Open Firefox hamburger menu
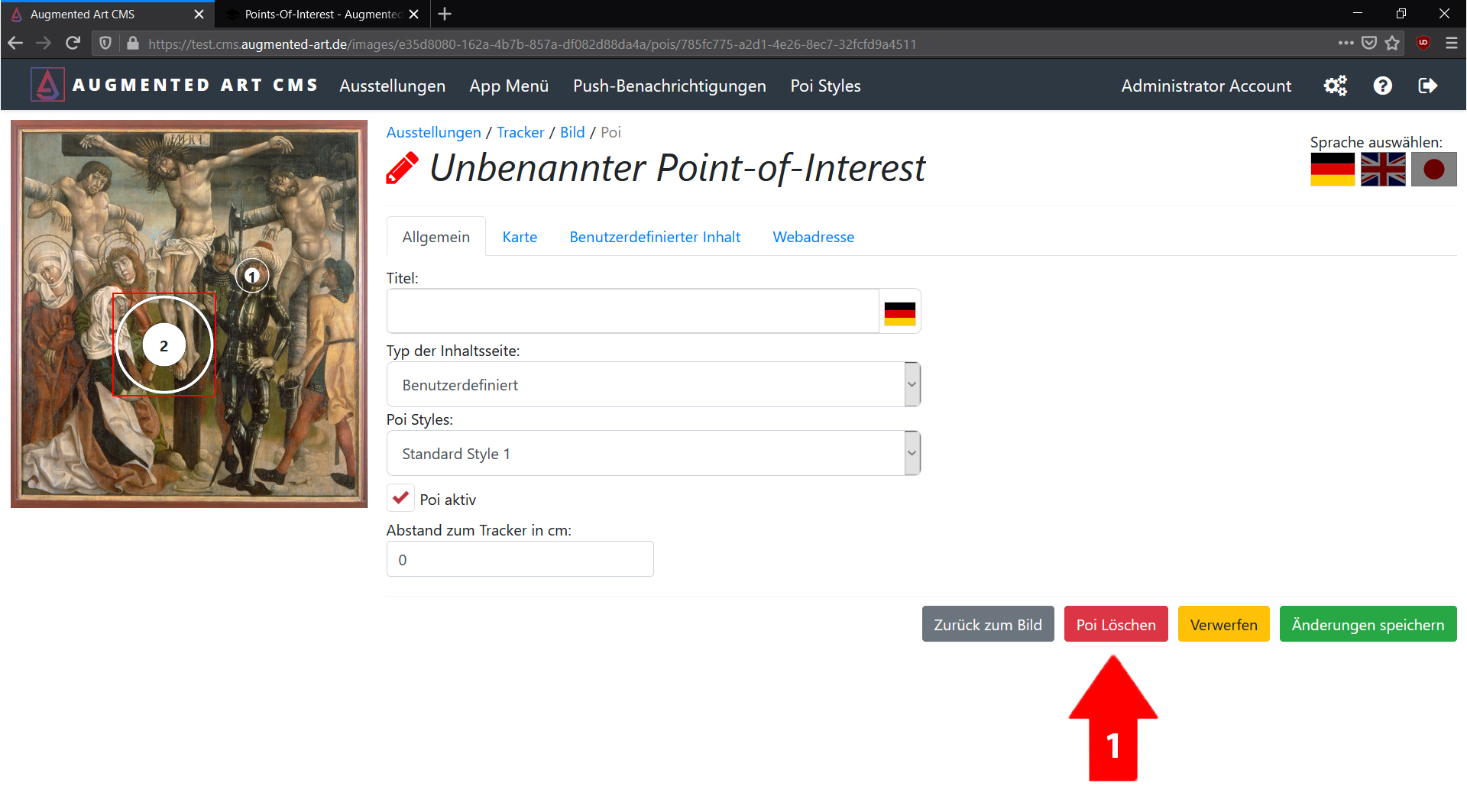This screenshot has width=1467, height=796. 1452,44
